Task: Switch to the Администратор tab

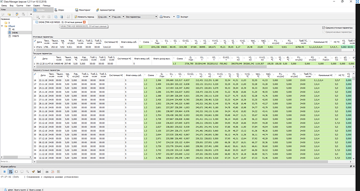Action: click(x=105, y=10)
